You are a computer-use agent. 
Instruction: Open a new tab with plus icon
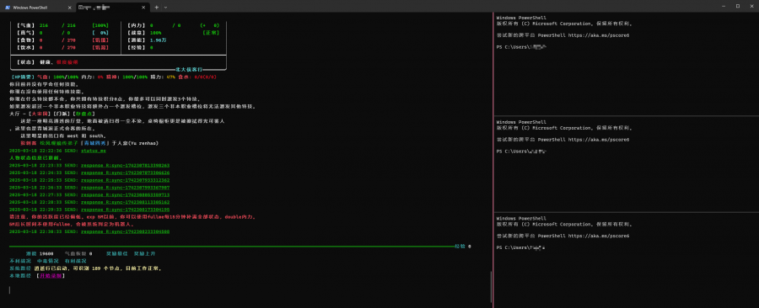pos(156,8)
